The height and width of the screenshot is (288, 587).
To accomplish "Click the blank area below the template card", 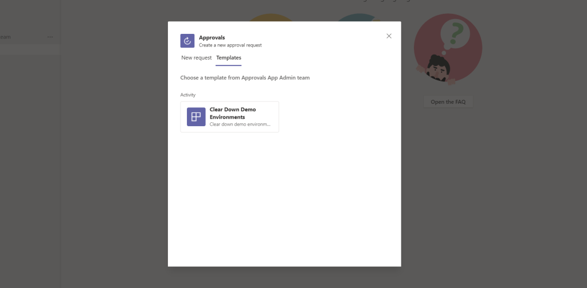I will click(284, 195).
